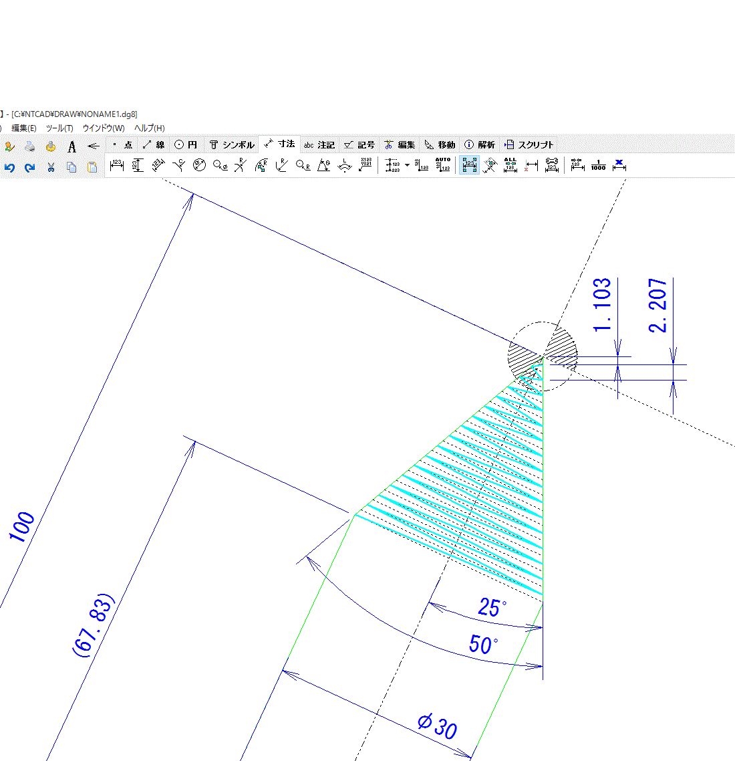Open dropdown arrow beside baseline dimension tool
The height and width of the screenshot is (761, 735).
coord(407,166)
